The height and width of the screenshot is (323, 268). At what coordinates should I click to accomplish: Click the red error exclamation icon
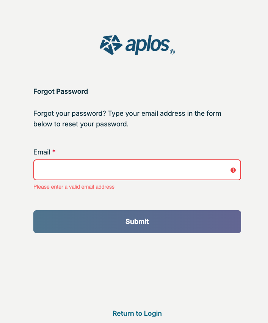pyautogui.click(x=233, y=170)
